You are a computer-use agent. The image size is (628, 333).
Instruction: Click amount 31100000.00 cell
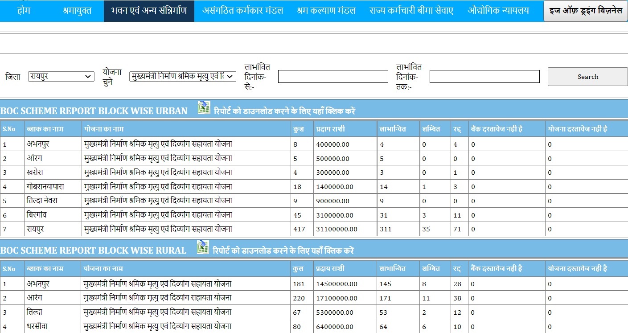pyautogui.click(x=345, y=229)
